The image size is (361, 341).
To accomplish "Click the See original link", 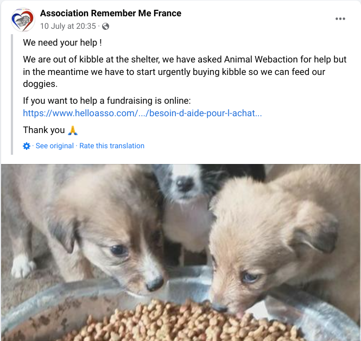I will coord(55,146).
